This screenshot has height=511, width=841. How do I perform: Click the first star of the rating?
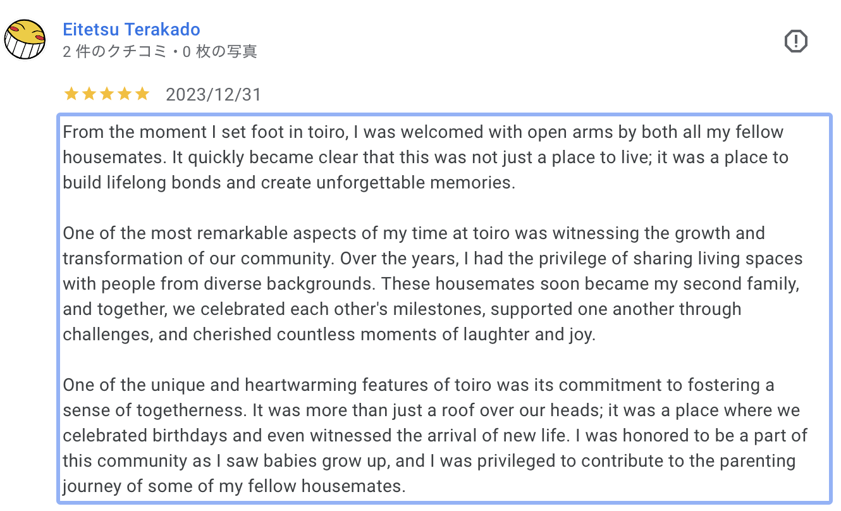click(x=71, y=94)
